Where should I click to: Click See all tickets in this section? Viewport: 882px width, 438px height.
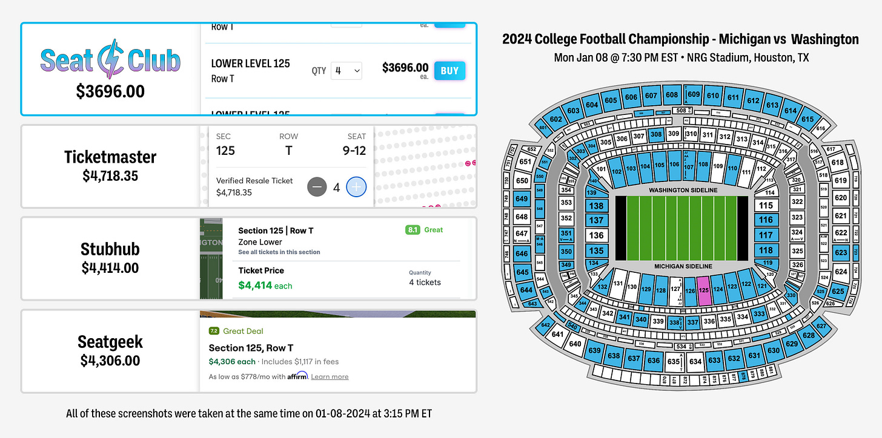(279, 252)
